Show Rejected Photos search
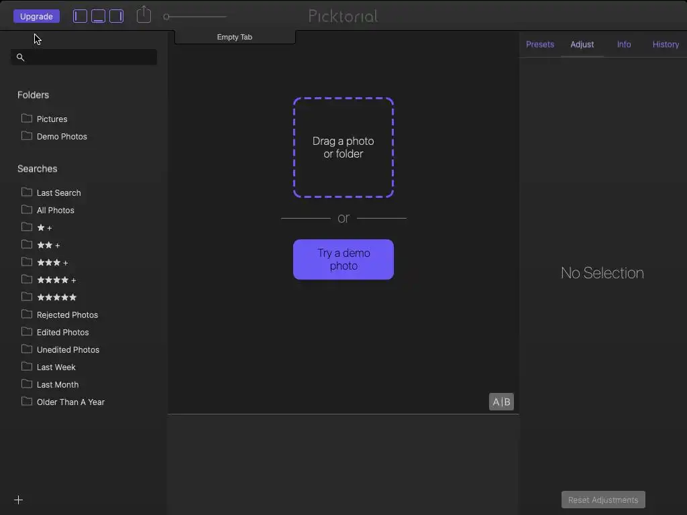This screenshot has height=515, width=687. tap(68, 315)
